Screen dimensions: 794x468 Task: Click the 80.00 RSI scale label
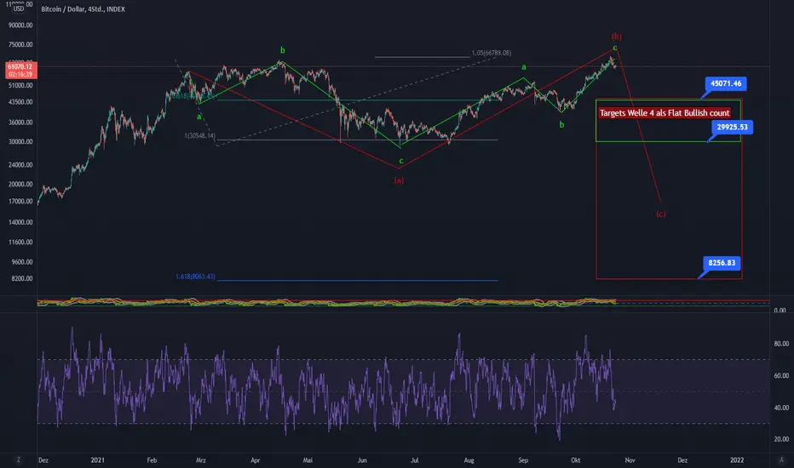coord(781,344)
